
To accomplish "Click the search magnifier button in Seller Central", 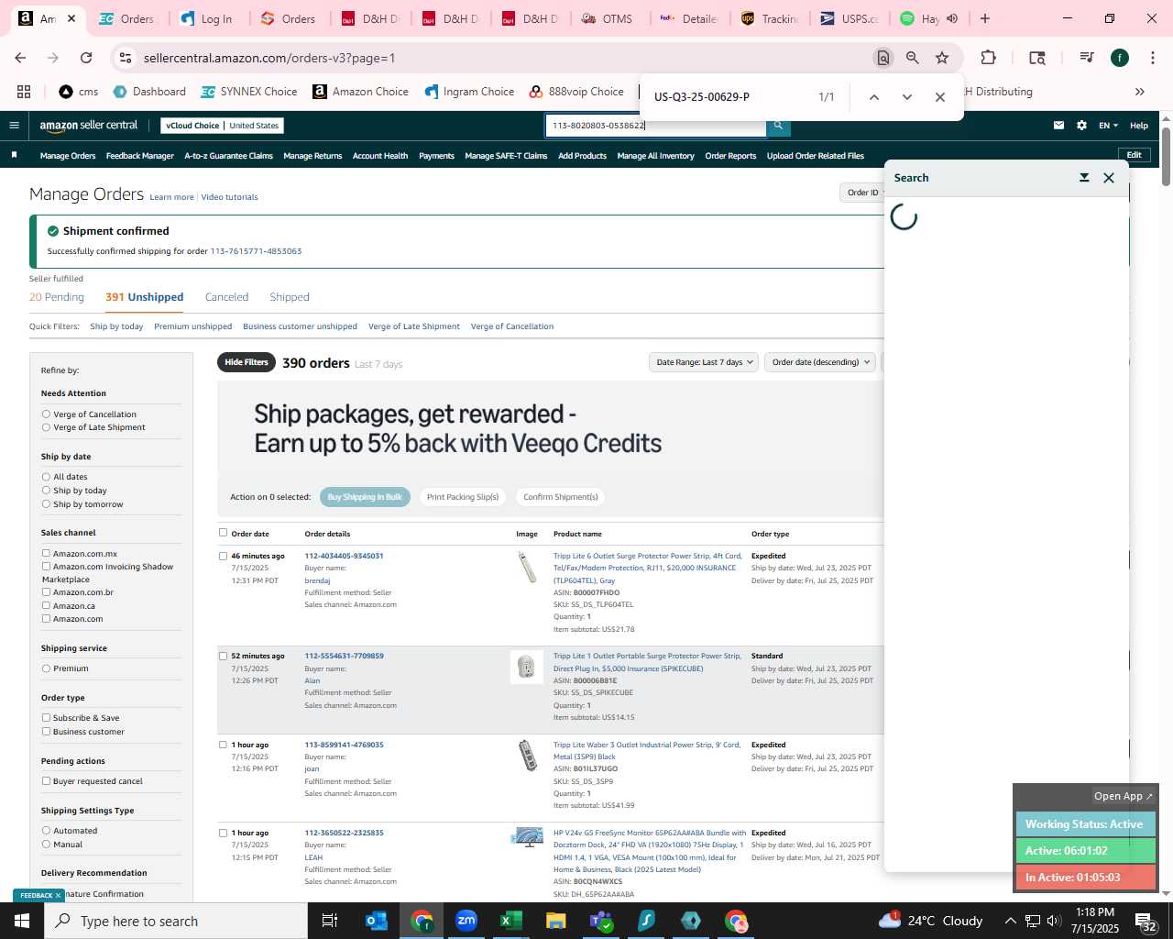I will 778,126.
